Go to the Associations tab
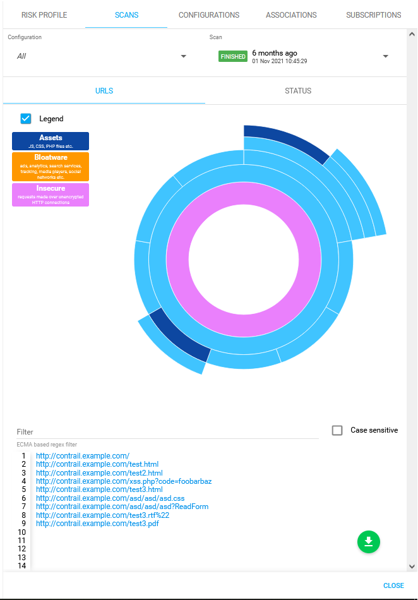The width and height of the screenshot is (418, 600). (x=291, y=15)
